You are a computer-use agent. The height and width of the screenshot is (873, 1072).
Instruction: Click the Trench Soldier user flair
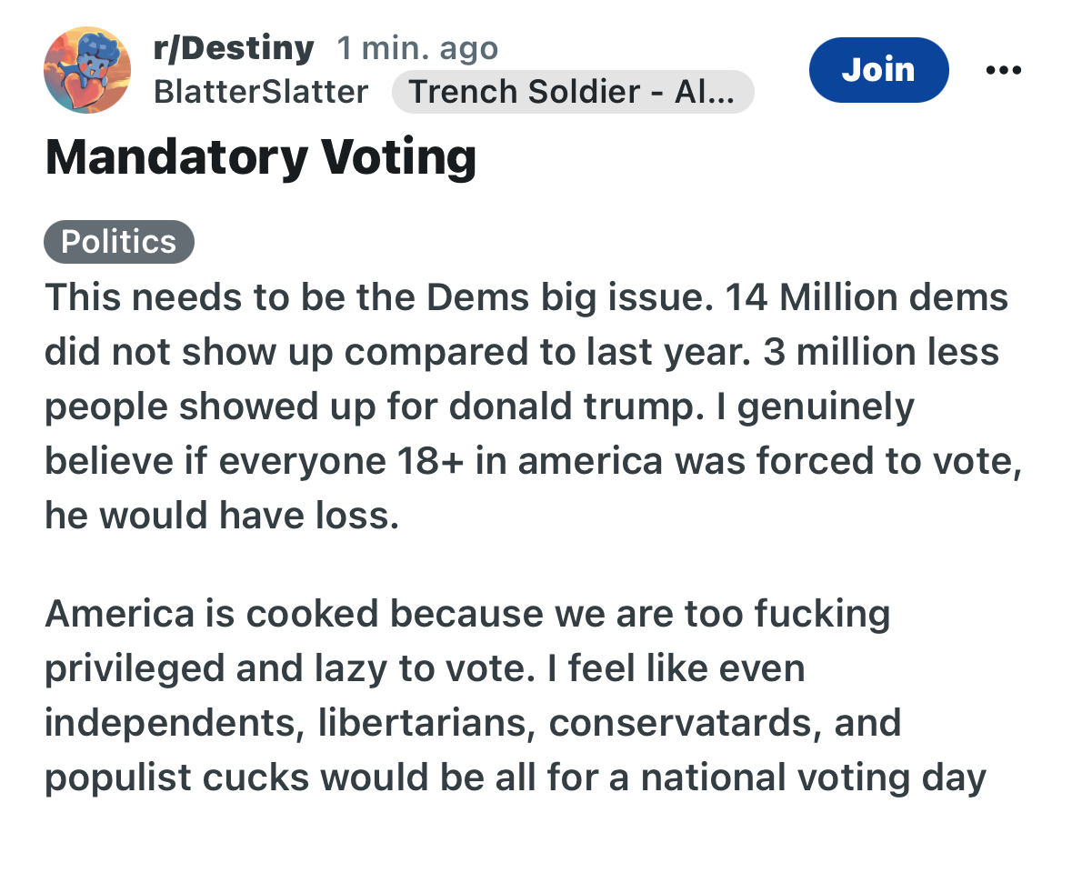point(572,92)
